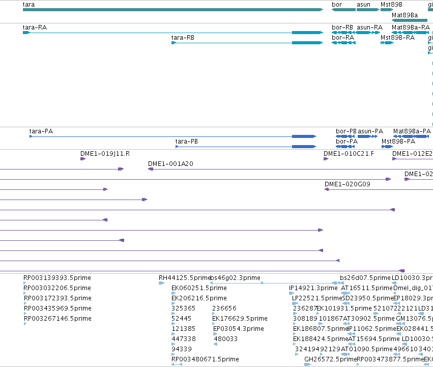Select the bor gene label
This screenshot has width=433, height=367.
coord(337,5)
